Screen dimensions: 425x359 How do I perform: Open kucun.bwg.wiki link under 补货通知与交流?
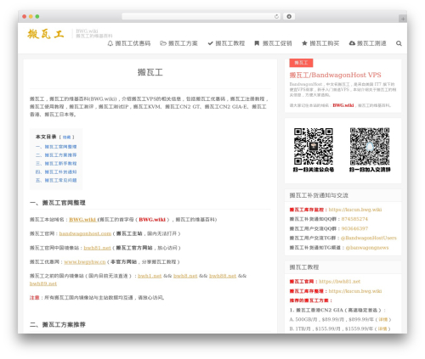(355, 210)
